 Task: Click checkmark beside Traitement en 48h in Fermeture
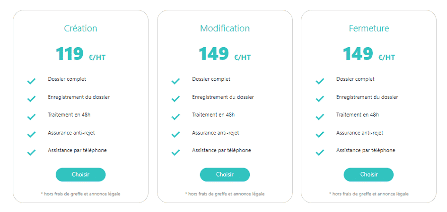coord(320,117)
